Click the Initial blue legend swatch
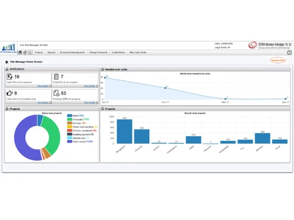This screenshot has height=220, width=294. tap(69, 116)
